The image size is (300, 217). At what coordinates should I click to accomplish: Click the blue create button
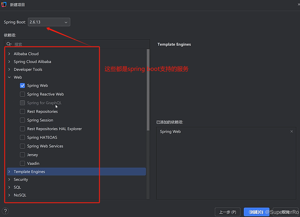point(256,212)
